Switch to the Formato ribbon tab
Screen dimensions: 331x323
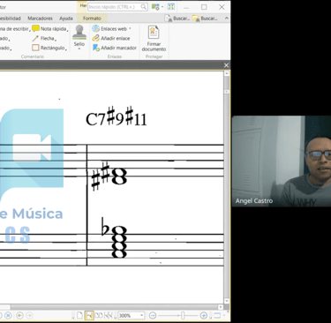[x=92, y=19]
